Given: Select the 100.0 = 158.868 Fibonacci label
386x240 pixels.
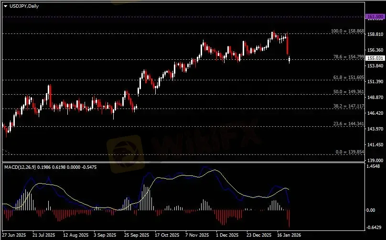Looking at the screenshot, I should (x=347, y=31).
